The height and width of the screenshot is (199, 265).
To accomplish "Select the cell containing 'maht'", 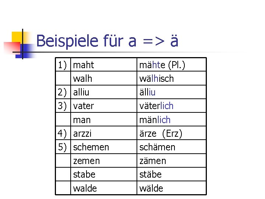I will (84, 65).
